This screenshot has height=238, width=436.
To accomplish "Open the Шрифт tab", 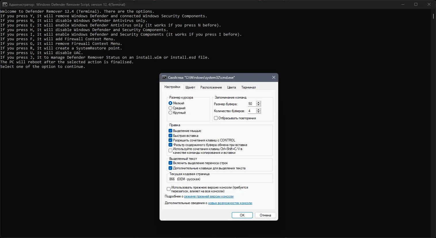I will pyautogui.click(x=190, y=87).
